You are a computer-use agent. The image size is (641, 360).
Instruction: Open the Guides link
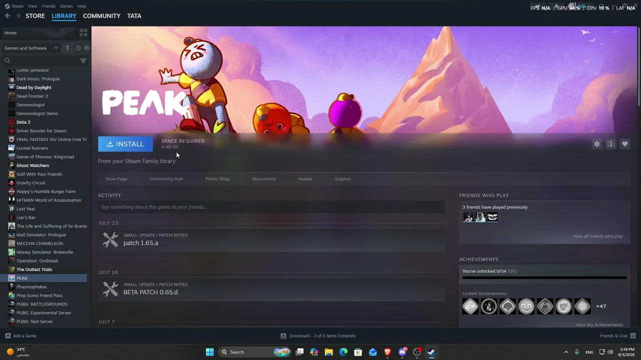click(305, 179)
